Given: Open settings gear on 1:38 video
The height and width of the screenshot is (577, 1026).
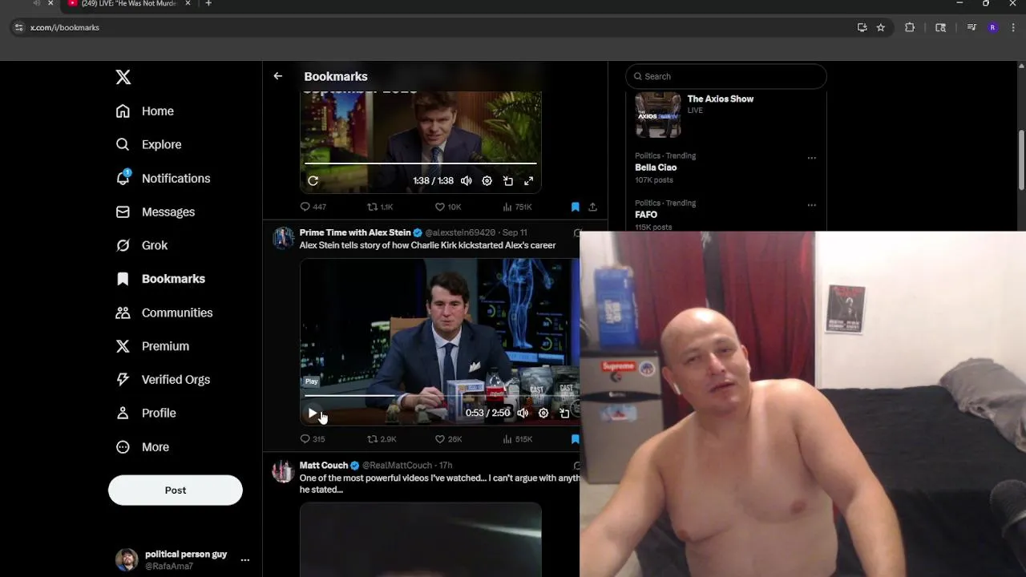Looking at the screenshot, I should (487, 181).
